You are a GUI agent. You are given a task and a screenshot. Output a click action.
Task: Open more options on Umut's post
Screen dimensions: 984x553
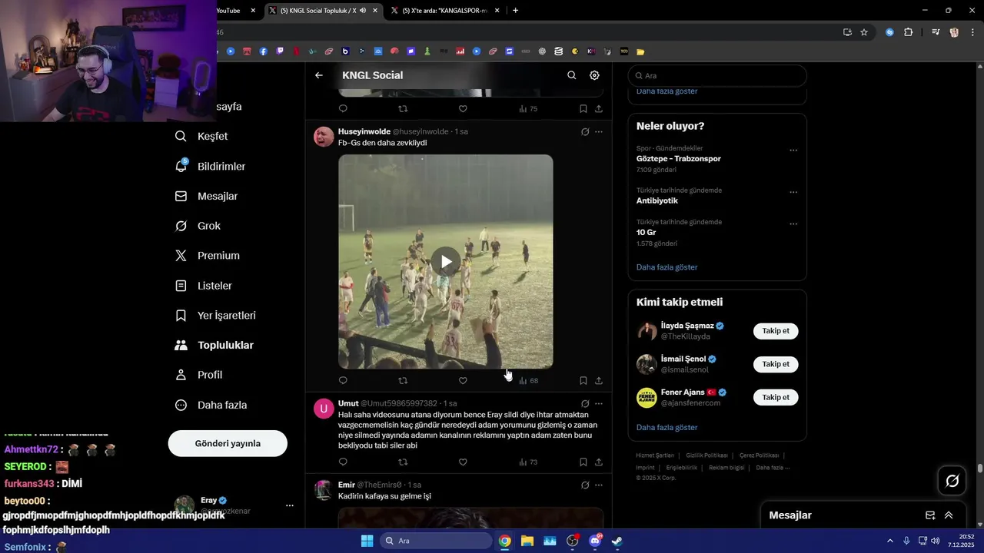point(599,403)
